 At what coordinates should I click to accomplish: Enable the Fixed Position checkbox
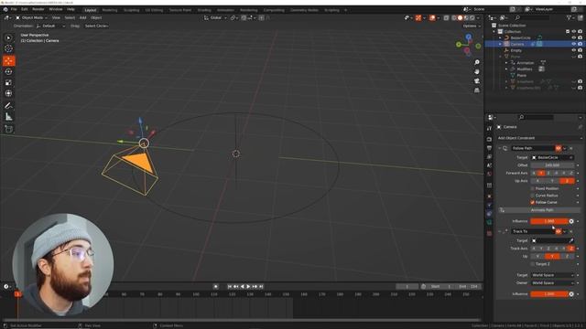click(533, 189)
